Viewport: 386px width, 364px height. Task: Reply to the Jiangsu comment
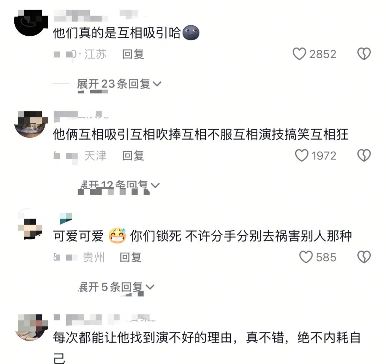[x=133, y=54]
